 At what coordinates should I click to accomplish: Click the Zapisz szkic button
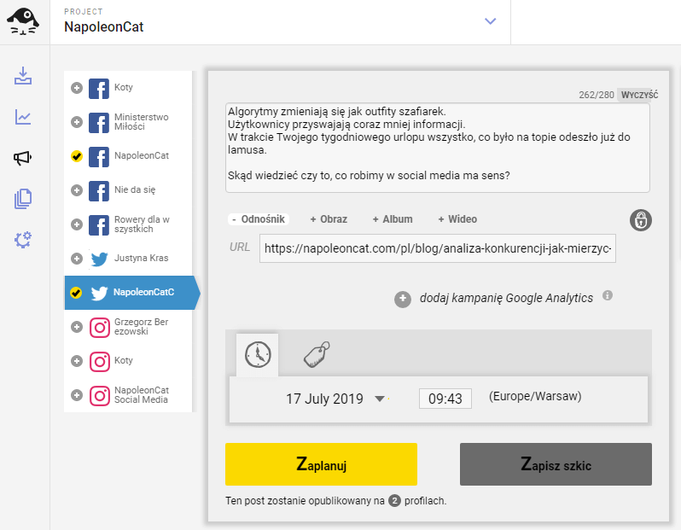pos(556,464)
